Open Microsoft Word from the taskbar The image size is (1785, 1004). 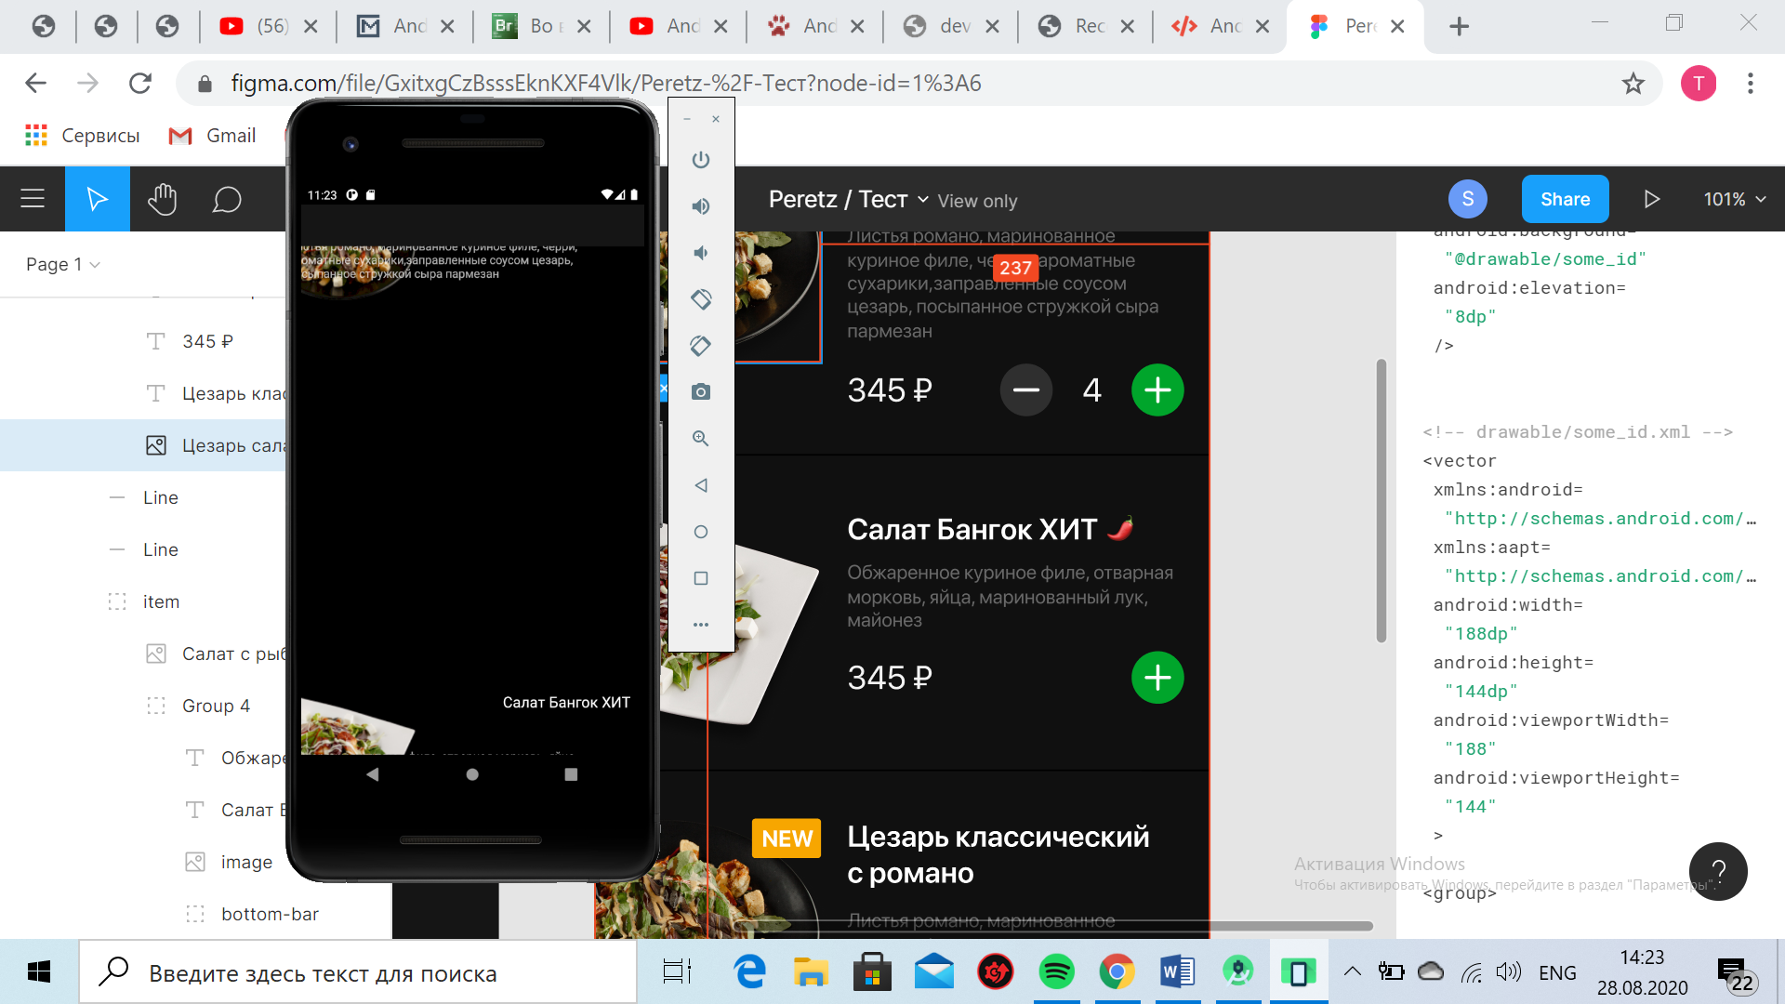(x=1177, y=972)
